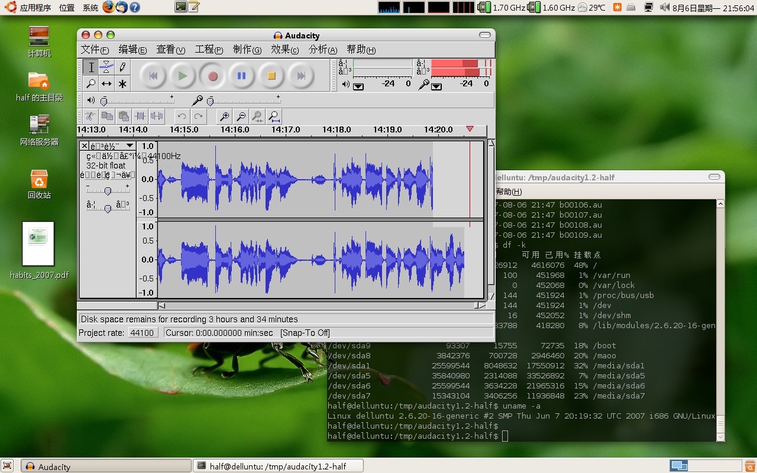Open the 编辑(E) menu

(x=133, y=50)
